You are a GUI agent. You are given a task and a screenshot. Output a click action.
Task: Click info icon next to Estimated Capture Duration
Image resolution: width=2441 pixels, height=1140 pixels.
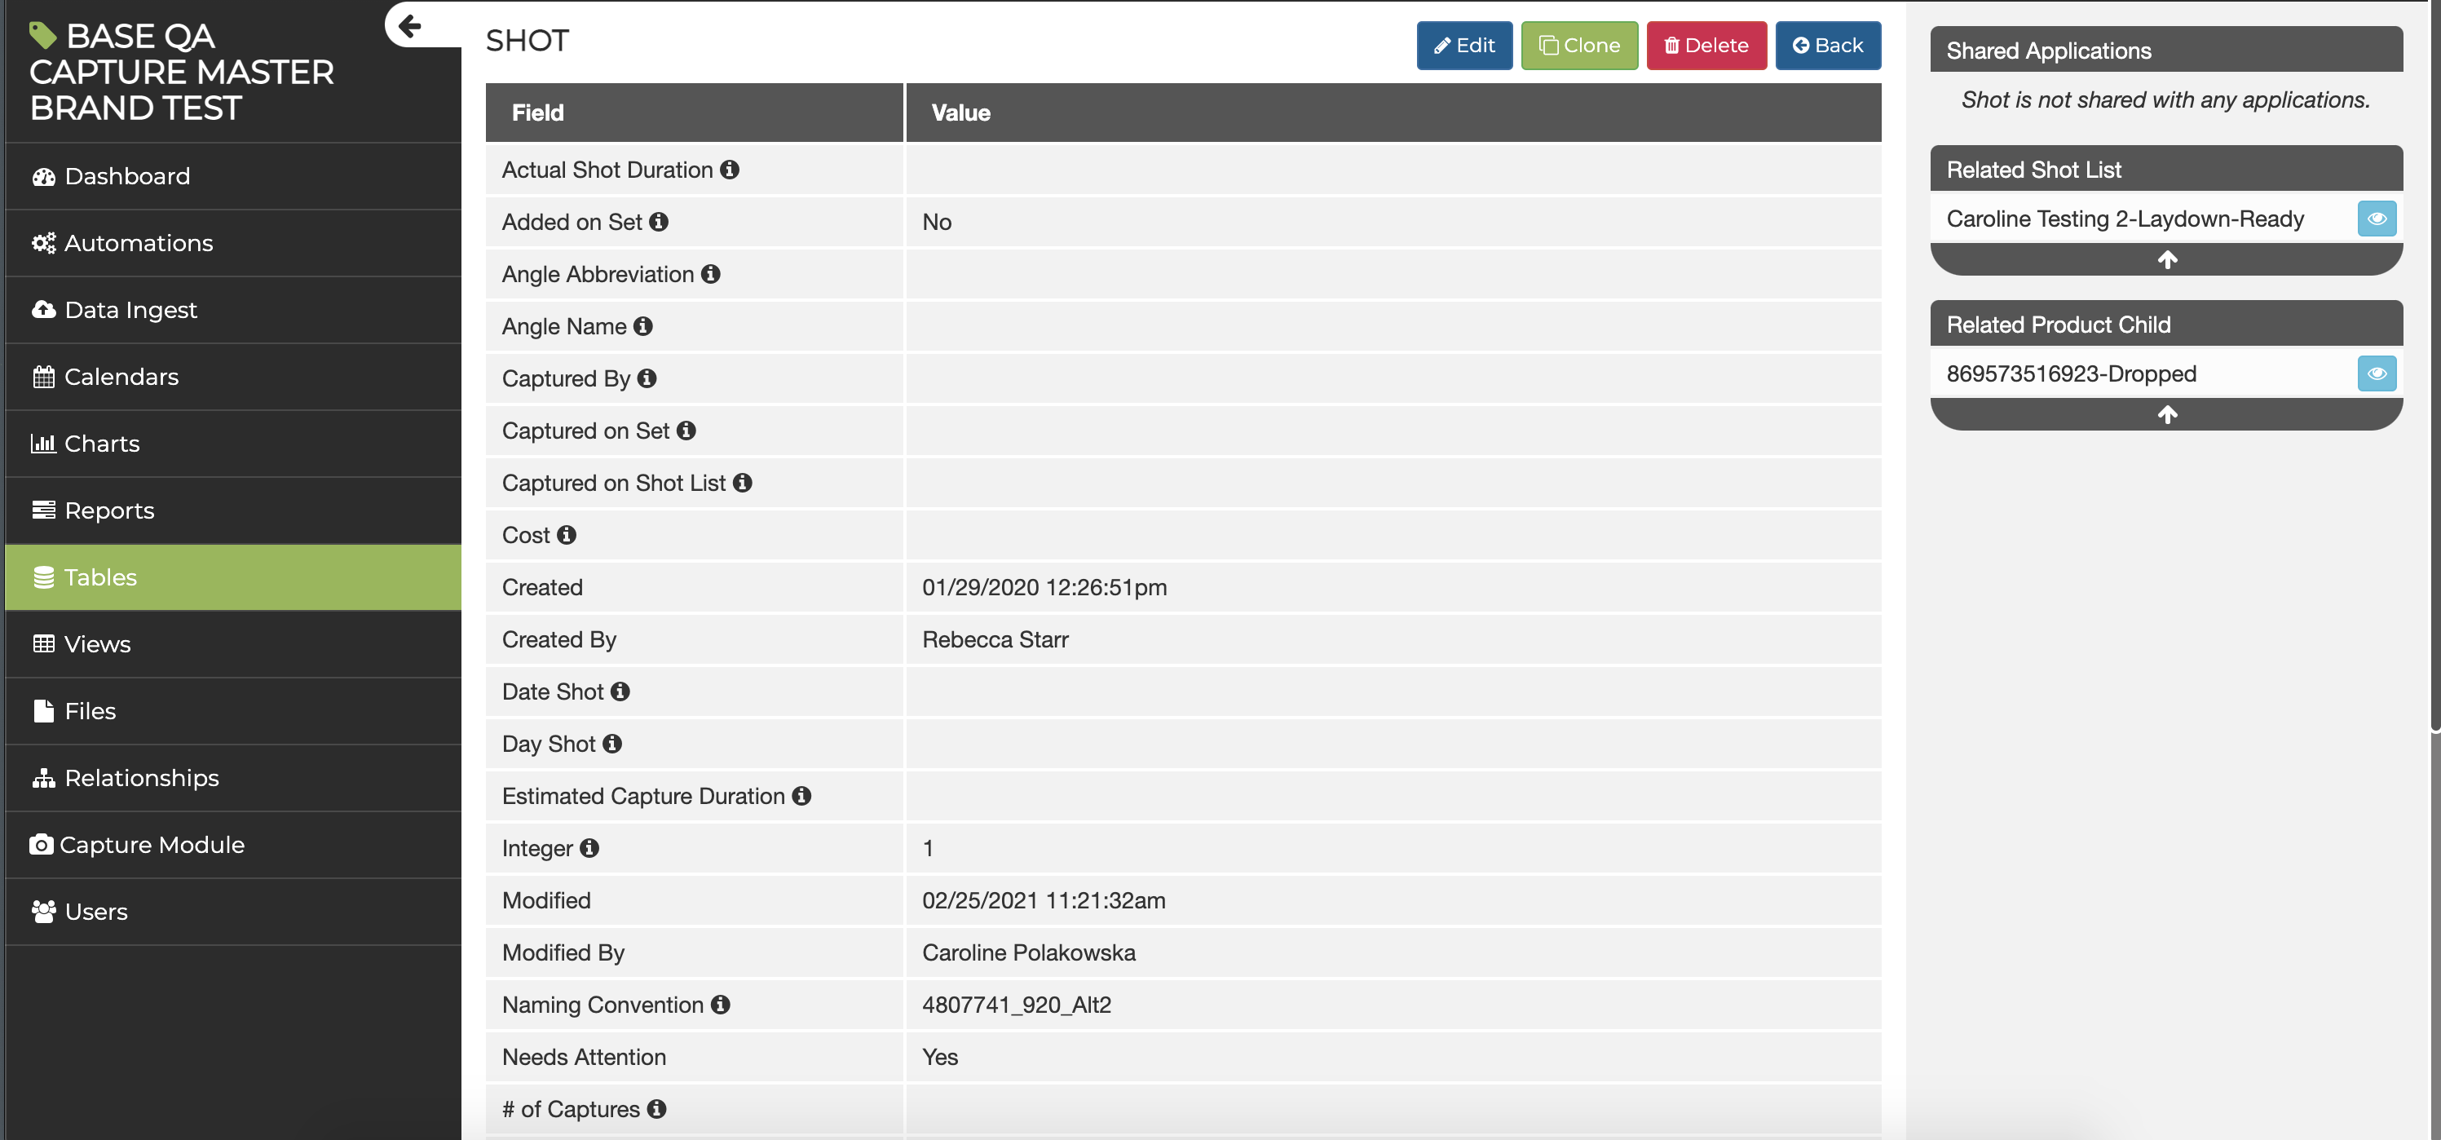[x=801, y=796]
